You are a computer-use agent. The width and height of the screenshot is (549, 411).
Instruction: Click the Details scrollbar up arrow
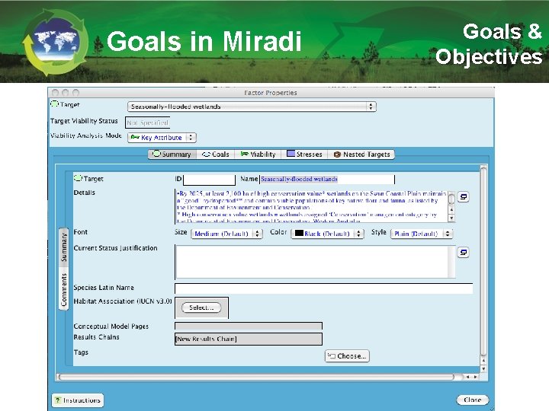click(x=451, y=210)
